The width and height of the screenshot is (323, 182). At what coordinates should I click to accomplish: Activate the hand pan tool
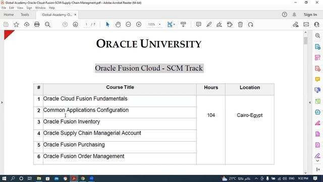point(118,25)
